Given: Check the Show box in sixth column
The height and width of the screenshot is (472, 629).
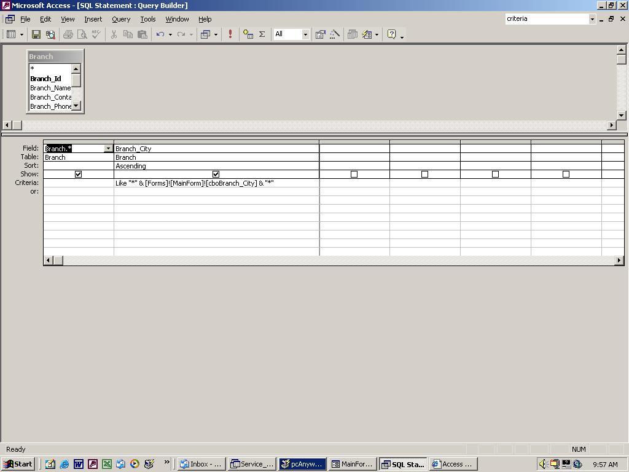Looking at the screenshot, I should (566, 174).
